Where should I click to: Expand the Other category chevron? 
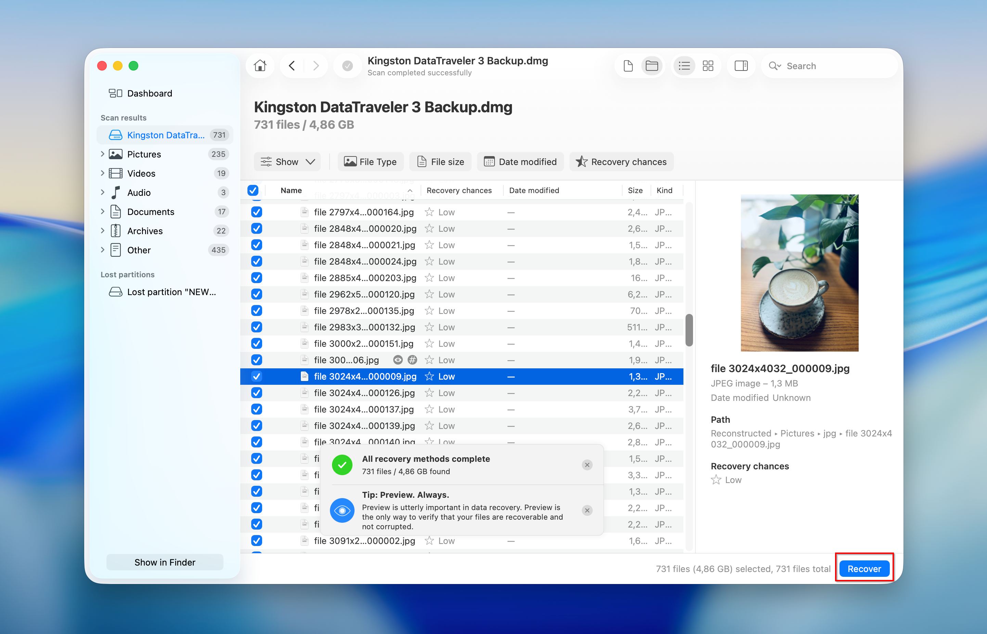pyautogui.click(x=102, y=250)
